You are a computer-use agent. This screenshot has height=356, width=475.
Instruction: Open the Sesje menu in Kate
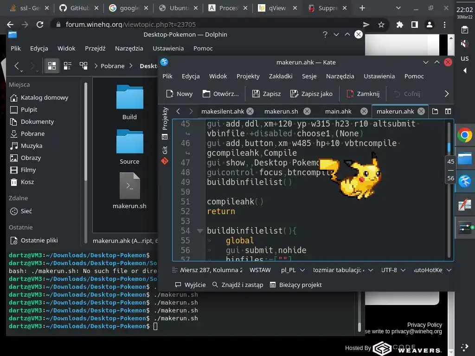pos(309,76)
